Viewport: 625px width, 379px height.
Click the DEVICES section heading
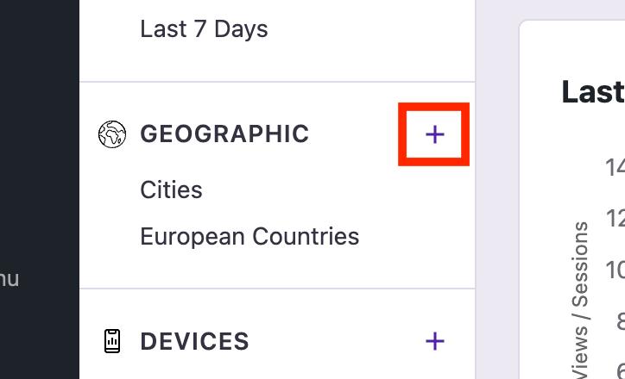(x=194, y=341)
